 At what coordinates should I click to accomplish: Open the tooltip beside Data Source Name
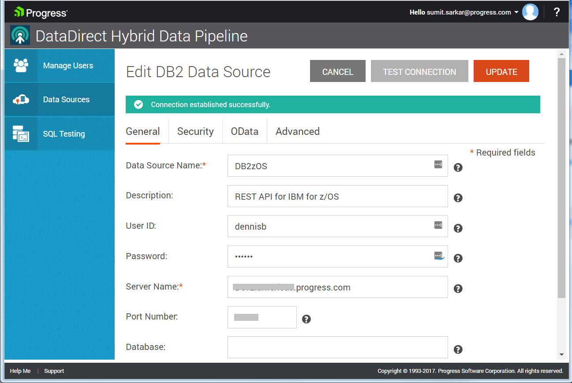point(458,167)
